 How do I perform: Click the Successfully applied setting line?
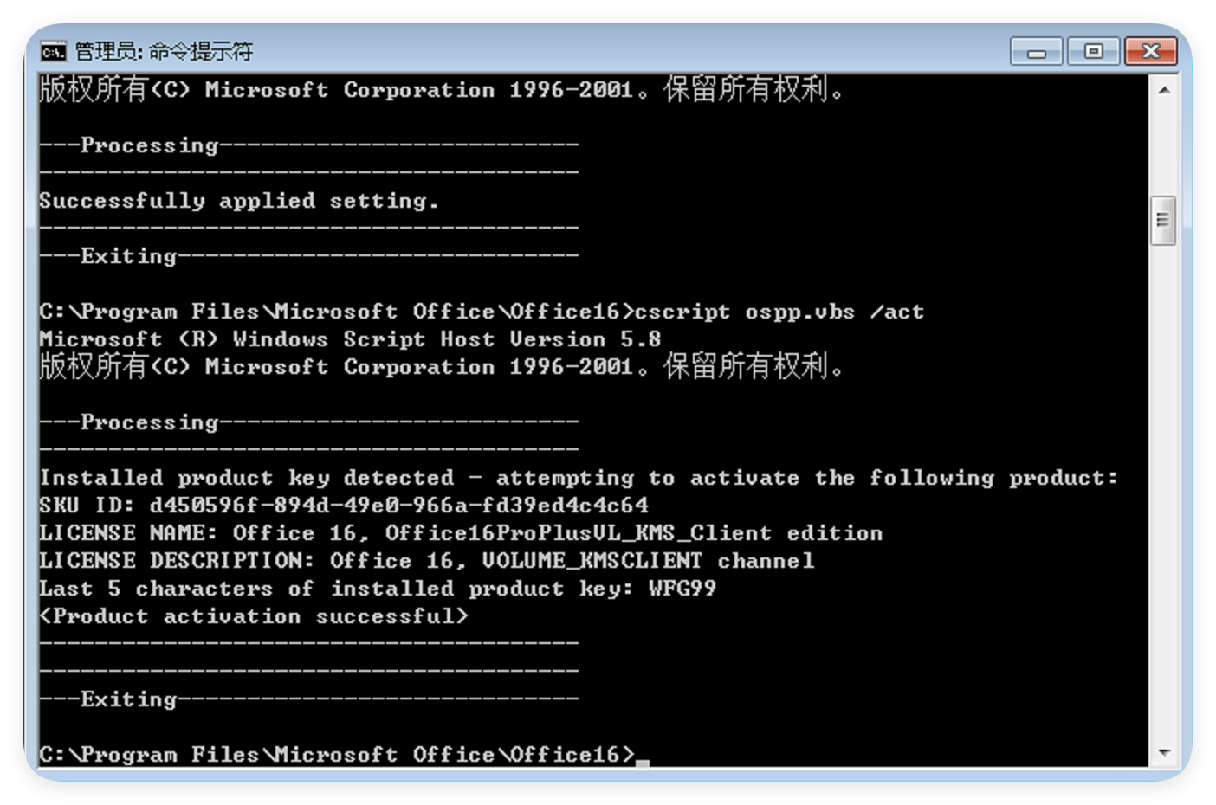point(239,202)
